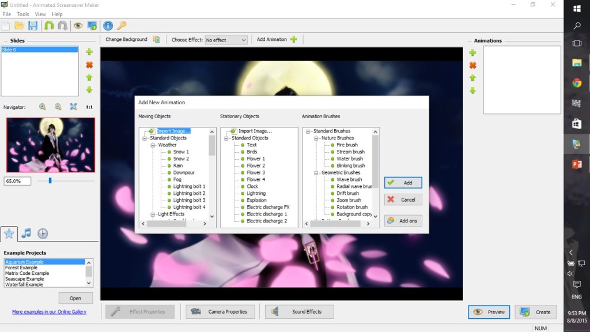This screenshot has height=332, width=590.
Task: Click the Add-ons button
Action: (403, 221)
